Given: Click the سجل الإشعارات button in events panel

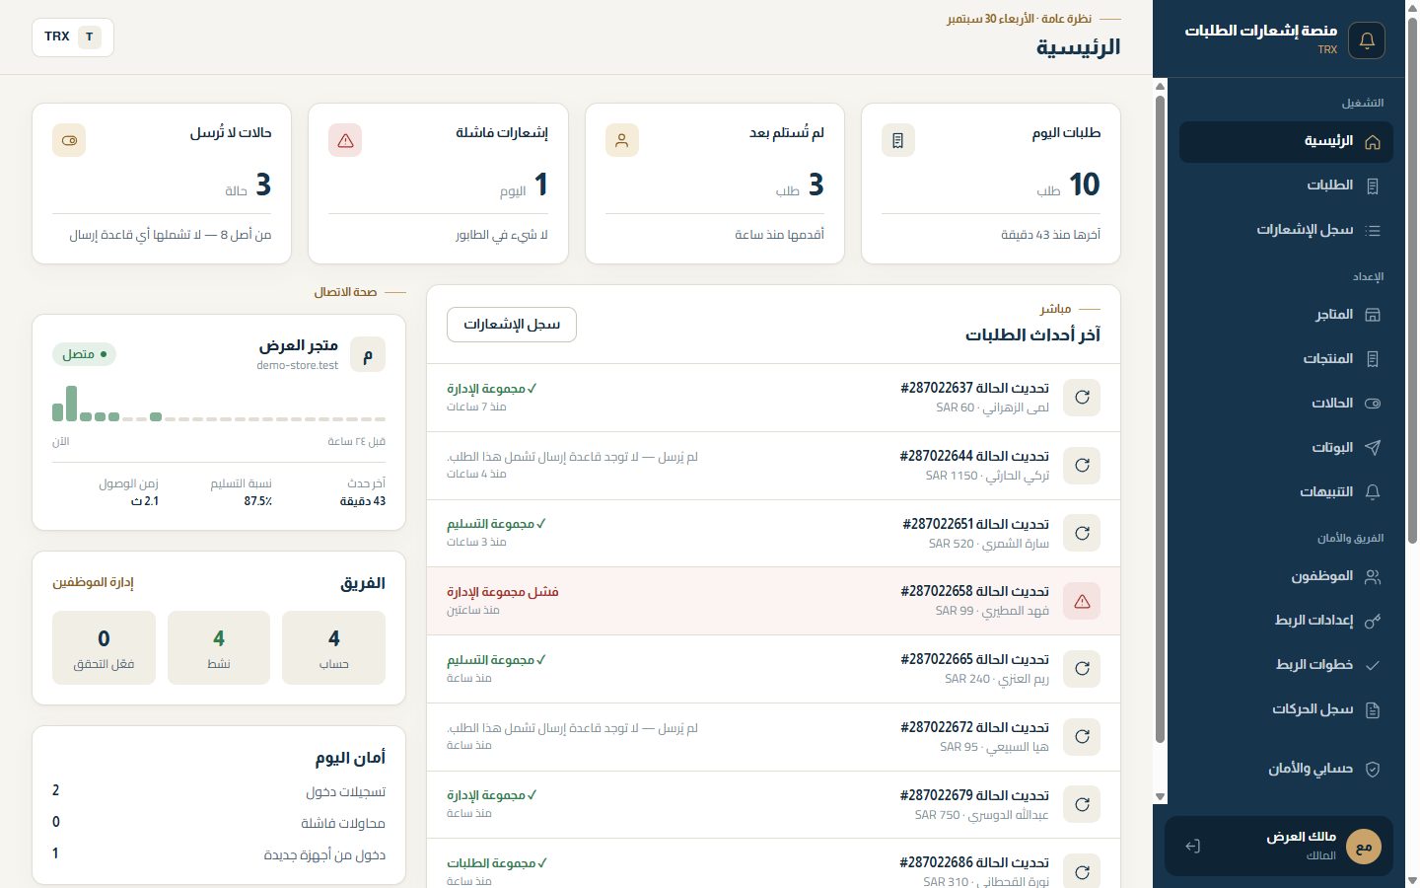Looking at the screenshot, I should (x=512, y=325).
